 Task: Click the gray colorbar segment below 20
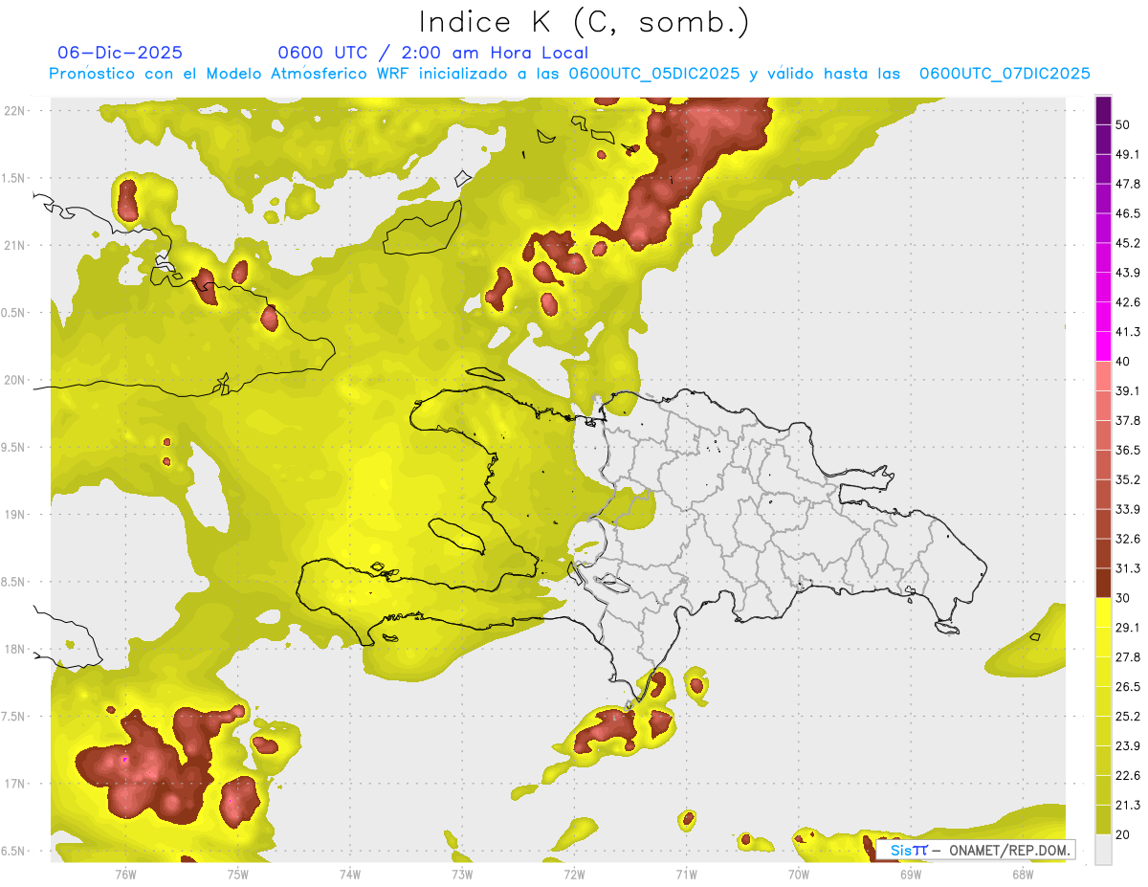coord(1103,849)
